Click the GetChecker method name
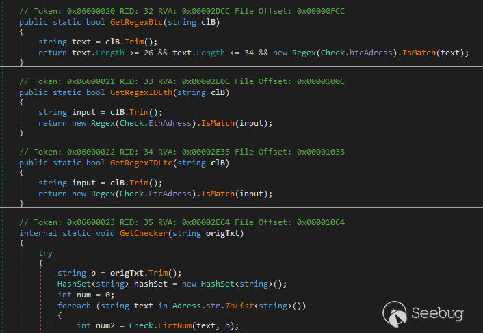Viewport: 483px width, 333px height. tap(144, 233)
